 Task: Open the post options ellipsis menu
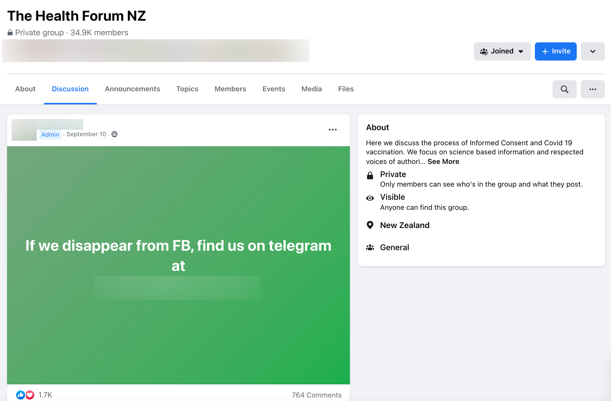[x=332, y=130]
